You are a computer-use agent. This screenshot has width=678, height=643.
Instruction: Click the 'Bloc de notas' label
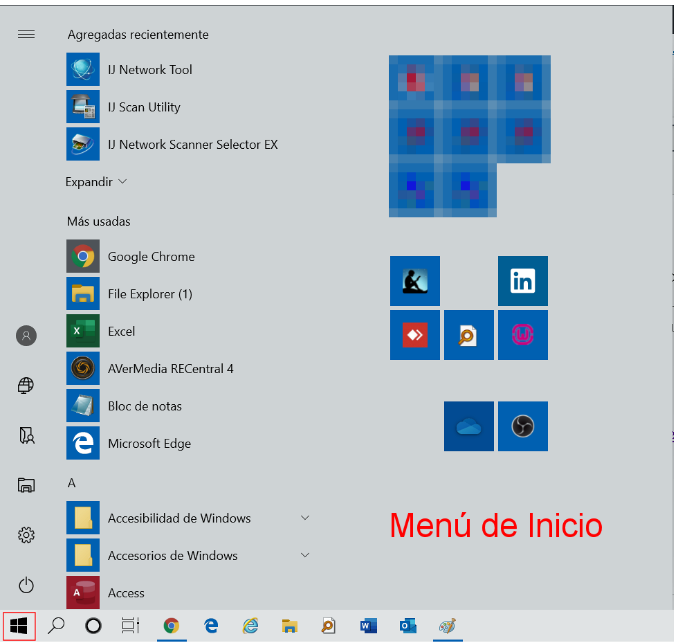(145, 406)
